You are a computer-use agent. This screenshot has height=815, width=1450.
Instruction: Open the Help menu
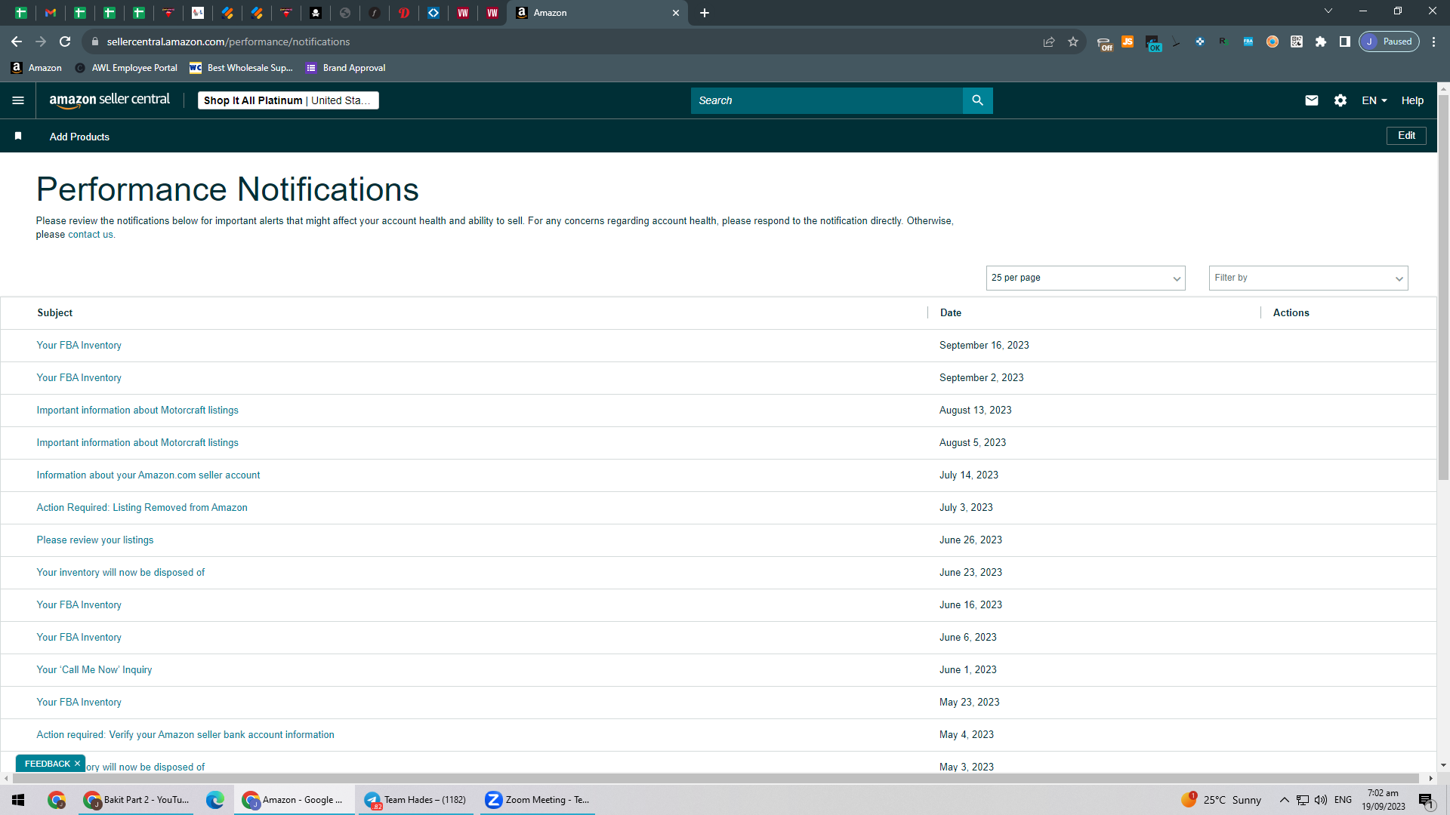tap(1412, 100)
